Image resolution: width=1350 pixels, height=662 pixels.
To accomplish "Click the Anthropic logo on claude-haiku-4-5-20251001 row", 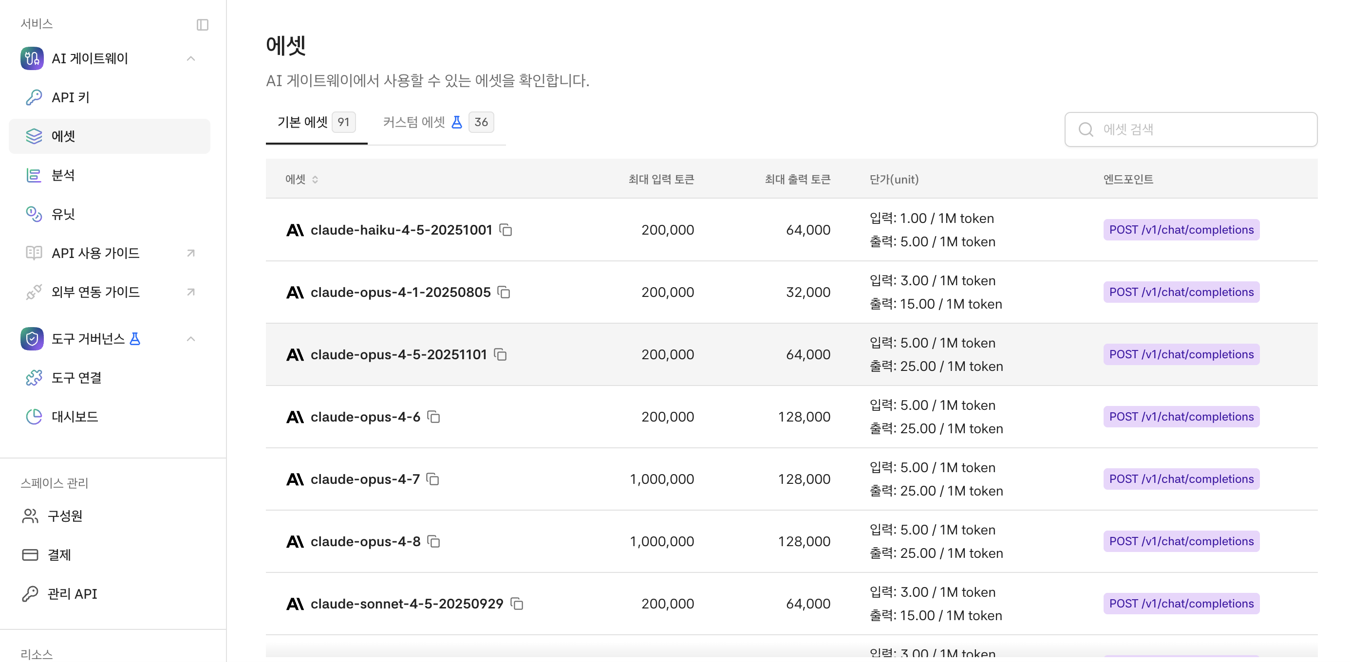I will click(295, 230).
